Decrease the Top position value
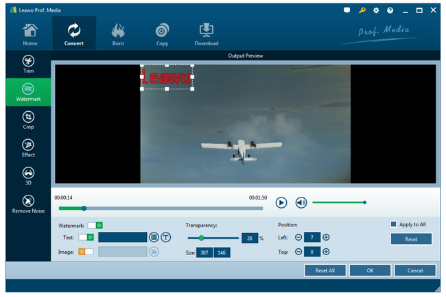The width and height of the screenshot is (446, 297). tap(298, 252)
